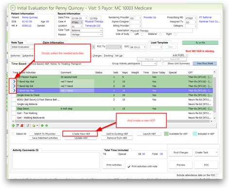Click the lookup arrow beside POC To field

tap(121, 47)
